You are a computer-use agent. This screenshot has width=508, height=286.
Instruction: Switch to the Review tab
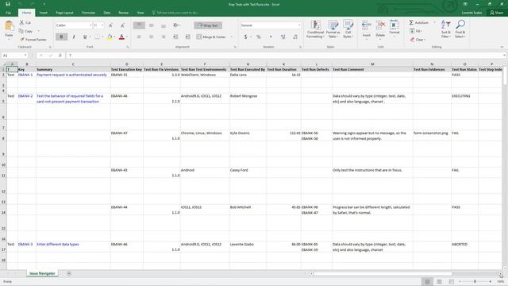pos(124,13)
